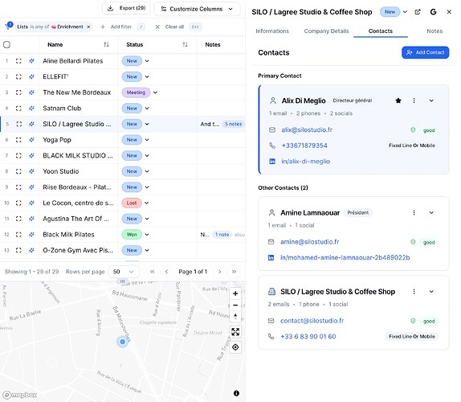Image resolution: width=461 pixels, height=402 pixels.
Task: Click Lost status badge for Le Cocon
Action: [132, 203]
